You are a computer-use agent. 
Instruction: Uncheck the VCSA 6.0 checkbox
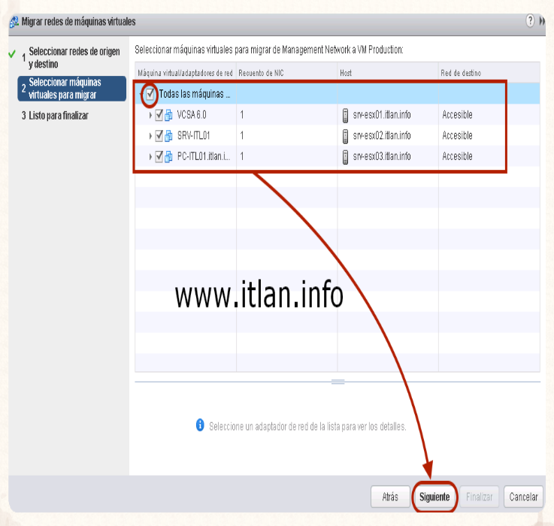tap(159, 115)
